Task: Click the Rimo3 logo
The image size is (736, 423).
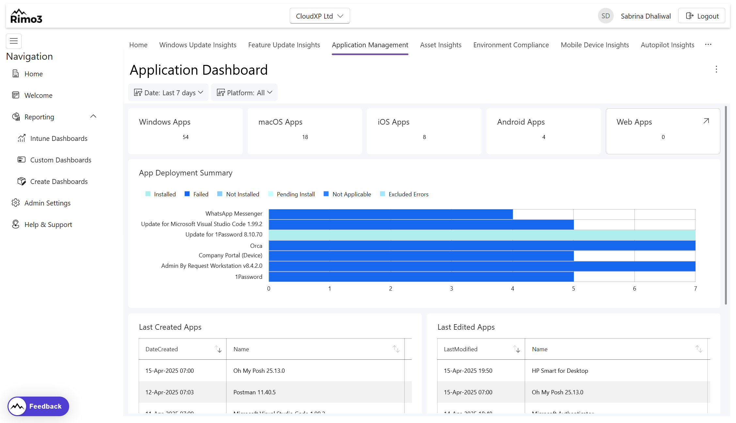Action: 26,16
